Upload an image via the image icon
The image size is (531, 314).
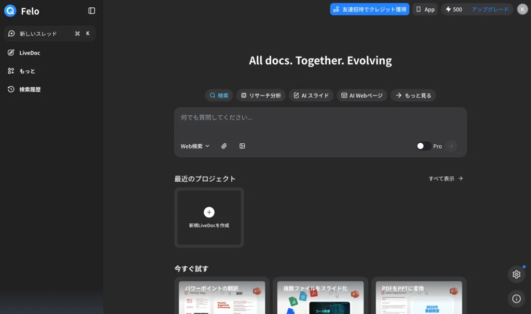(x=242, y=146)
